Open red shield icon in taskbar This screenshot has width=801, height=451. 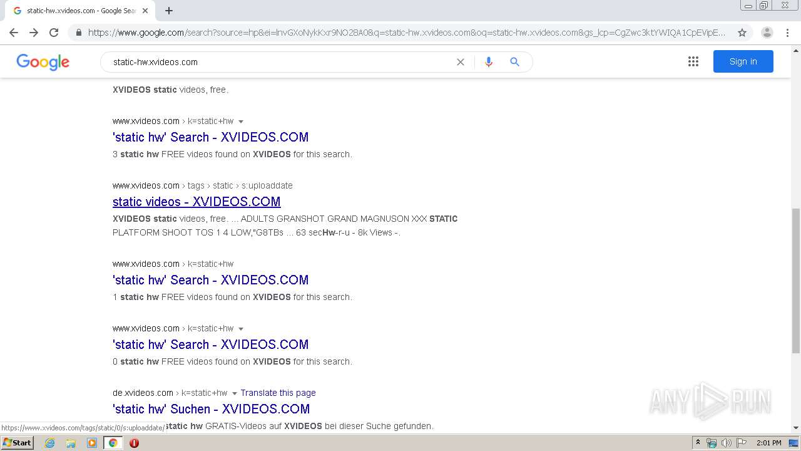coord(134,443)
